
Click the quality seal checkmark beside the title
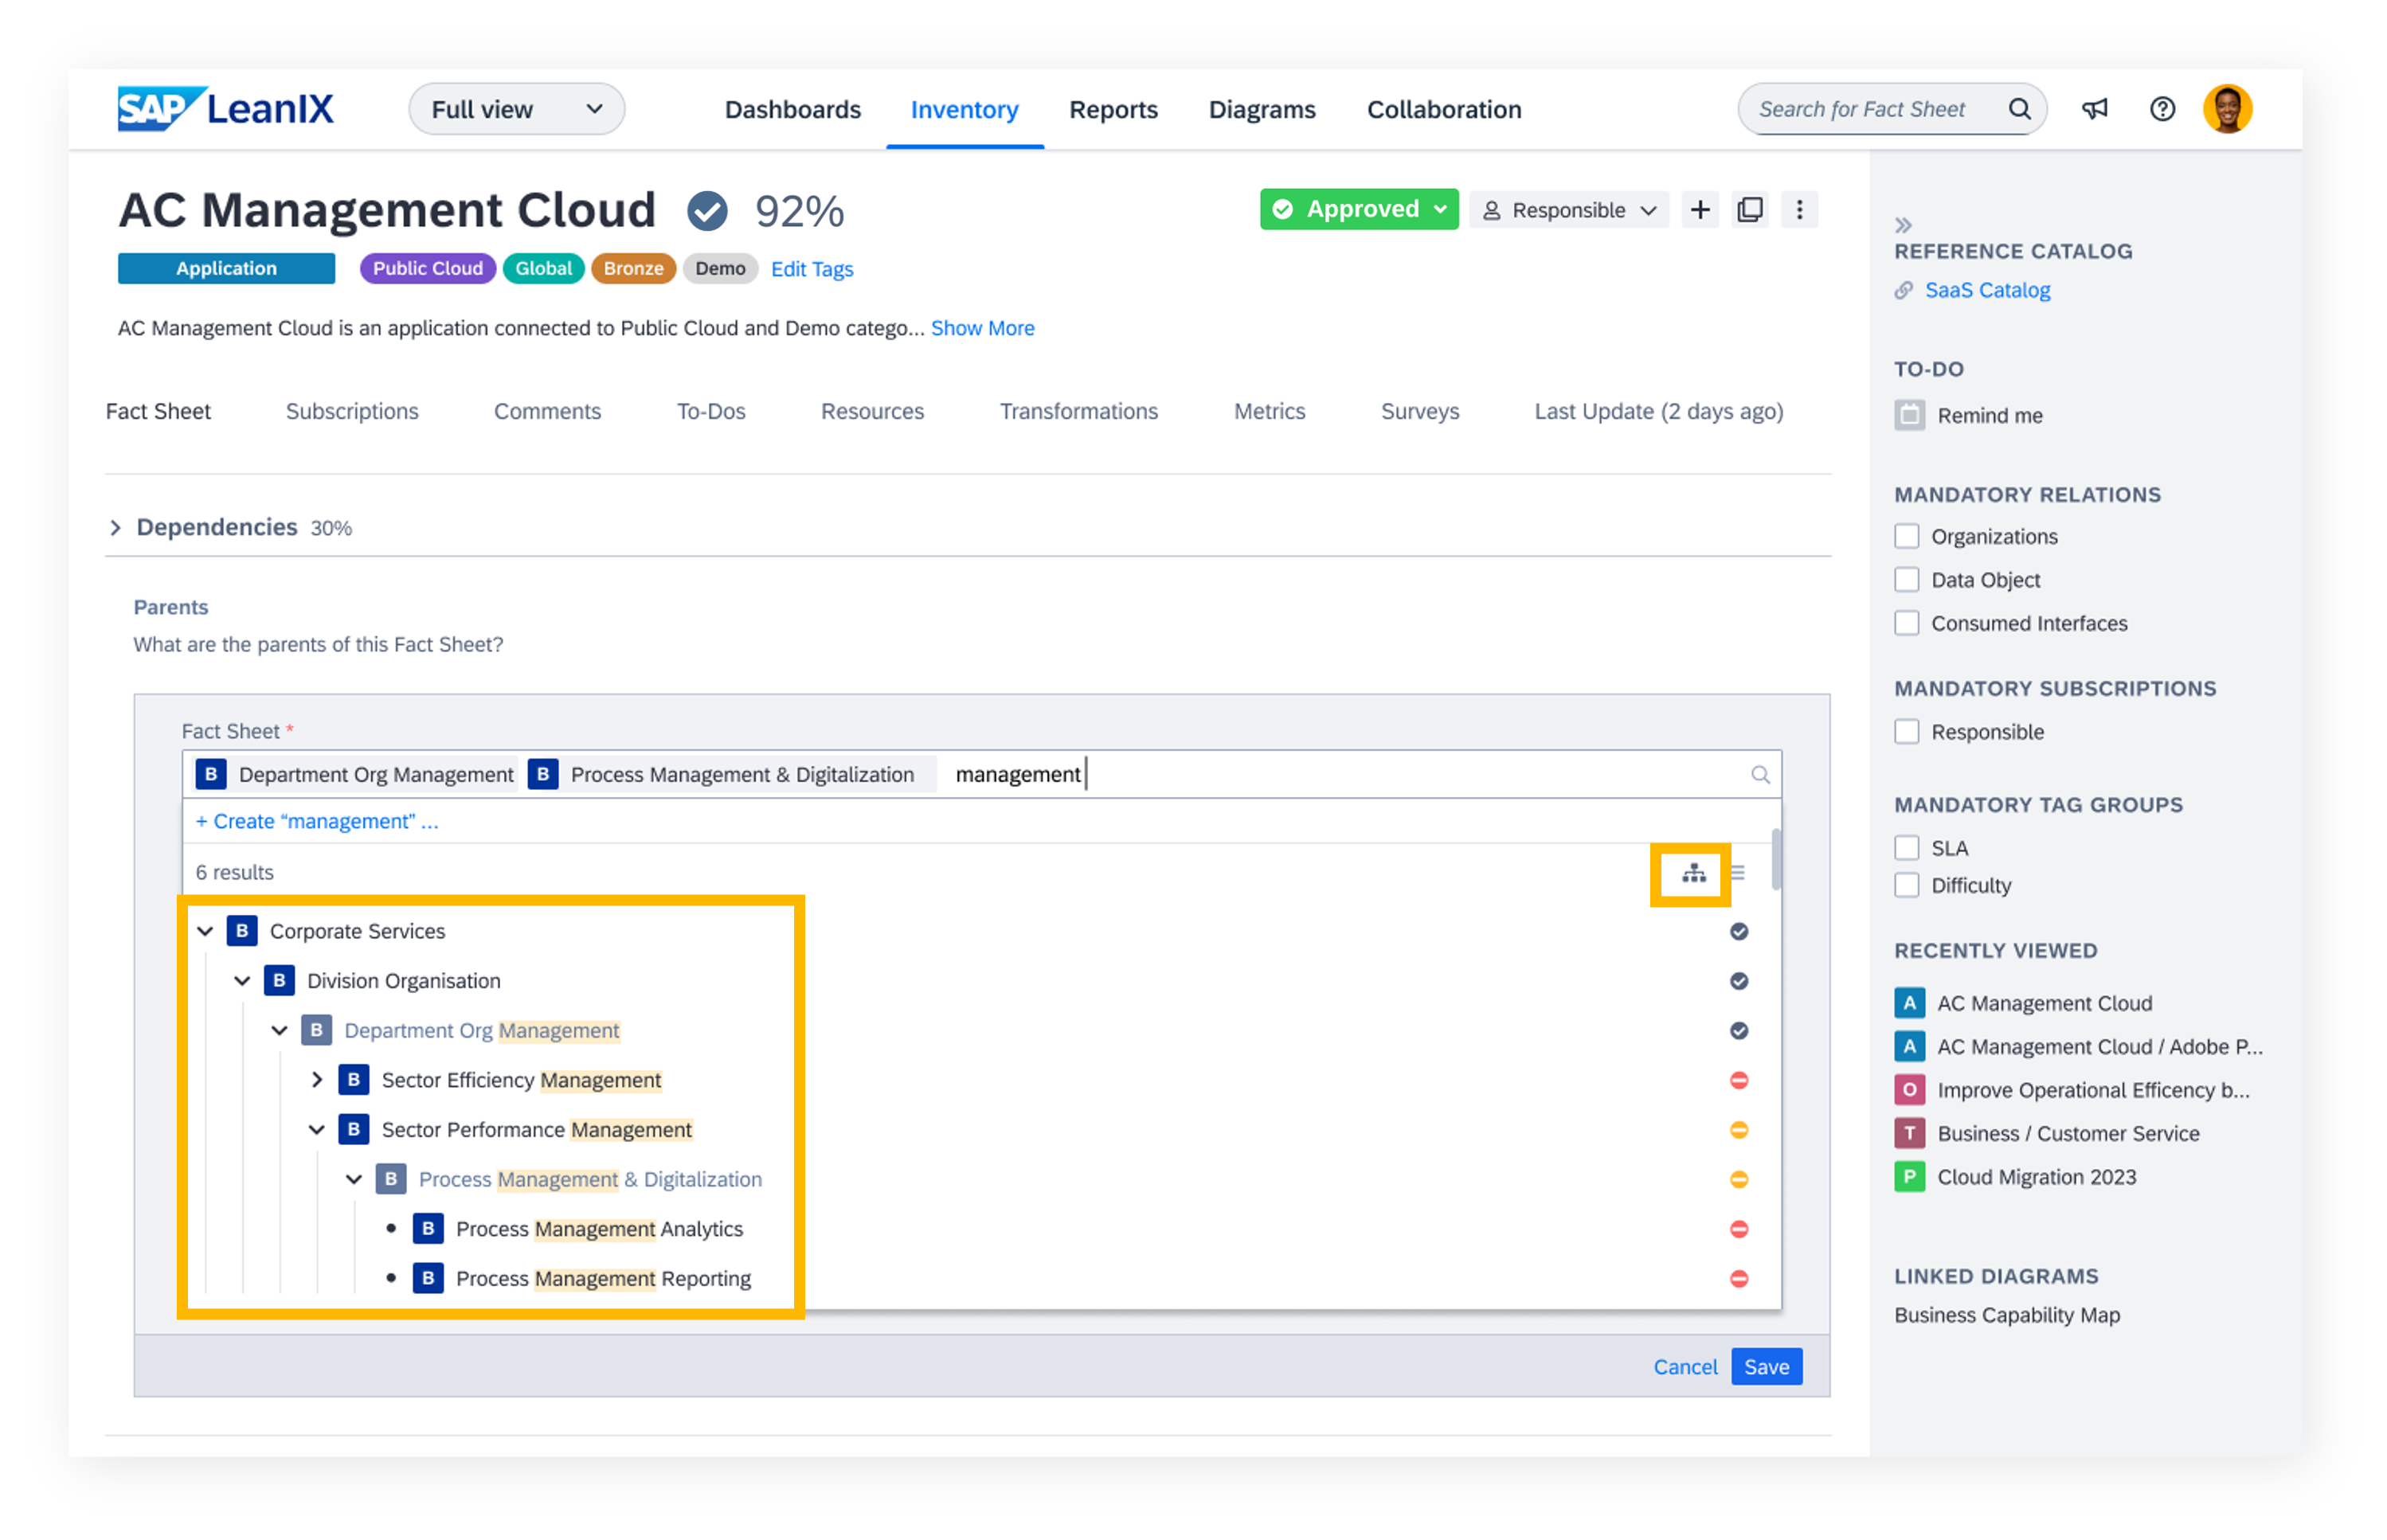(707, 211)
